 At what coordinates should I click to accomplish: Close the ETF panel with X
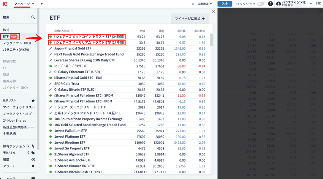[214, 12]
